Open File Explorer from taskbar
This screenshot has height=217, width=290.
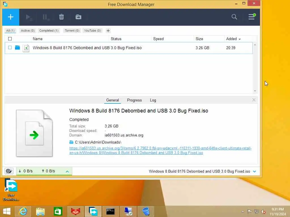coord(40,211)
